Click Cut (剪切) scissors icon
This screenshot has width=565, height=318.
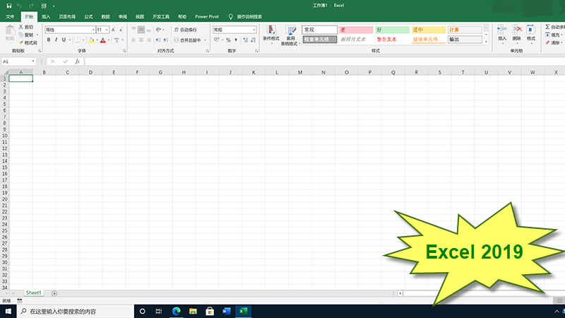[21, 27]
